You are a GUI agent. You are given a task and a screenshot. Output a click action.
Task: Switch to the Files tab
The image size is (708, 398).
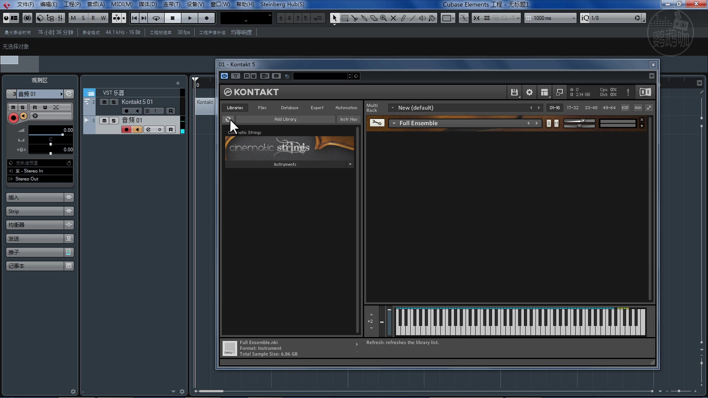(262, 108)
